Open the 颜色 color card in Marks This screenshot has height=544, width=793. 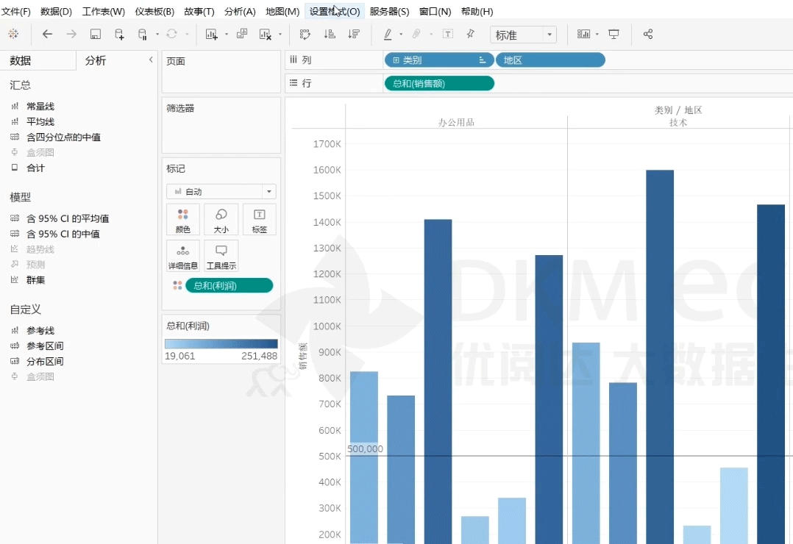(182, 219)
